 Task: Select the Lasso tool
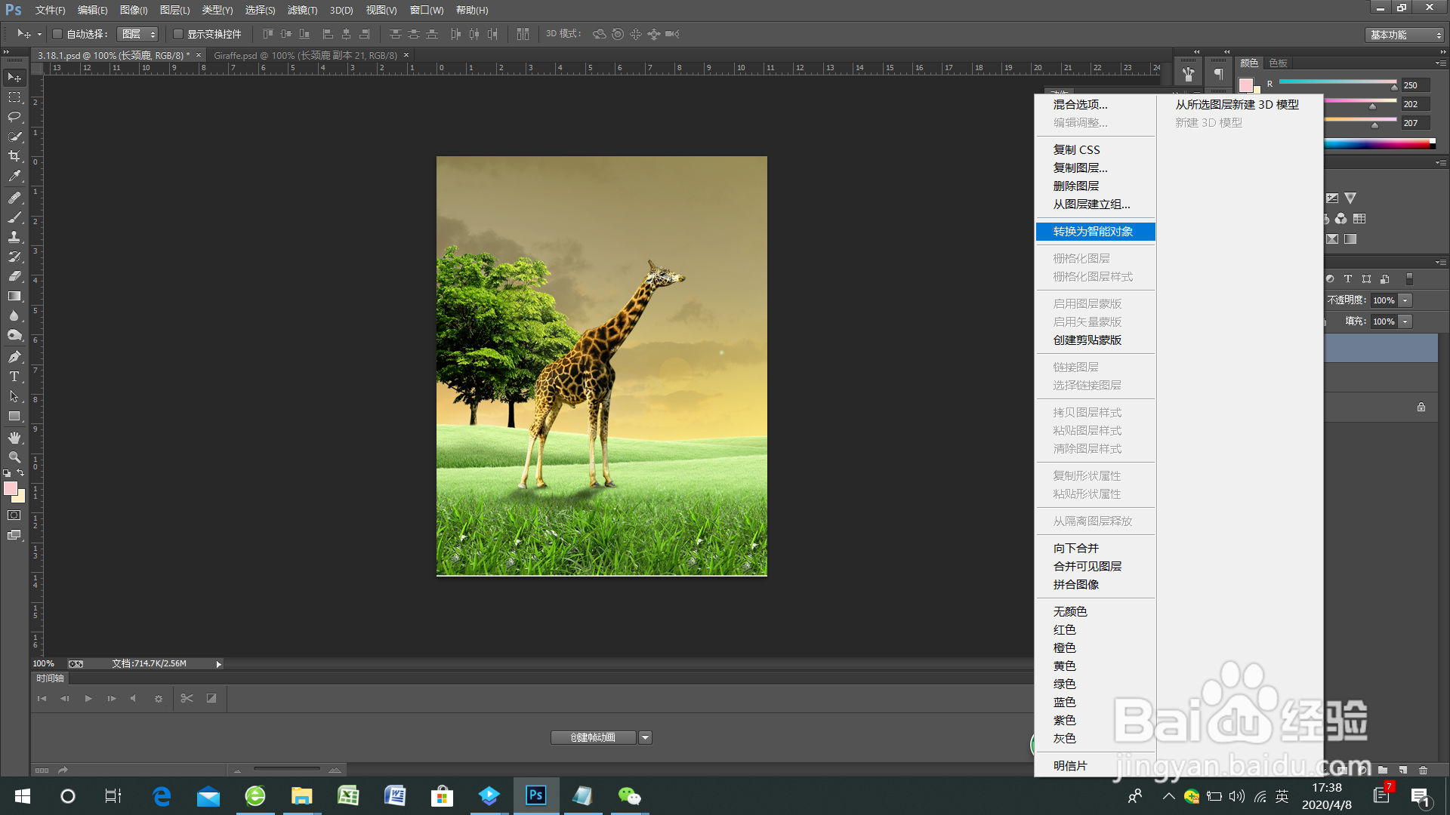[14, 117]
